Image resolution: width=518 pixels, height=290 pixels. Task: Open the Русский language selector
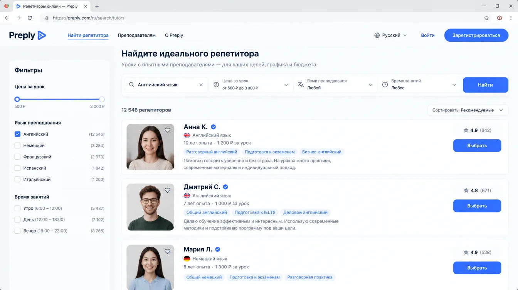(390, 35)
